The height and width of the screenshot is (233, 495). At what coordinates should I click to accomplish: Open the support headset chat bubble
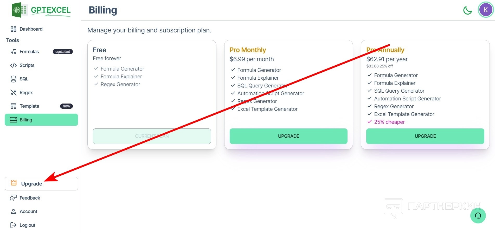(478, 216)
